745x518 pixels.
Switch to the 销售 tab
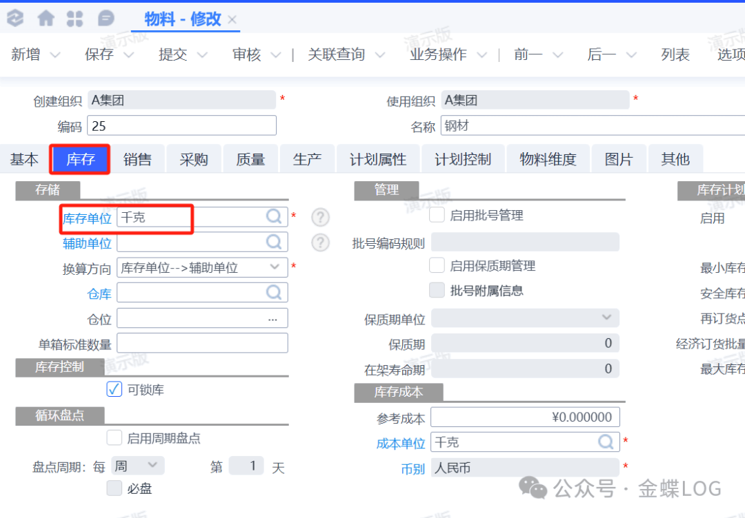pos(137,160)
